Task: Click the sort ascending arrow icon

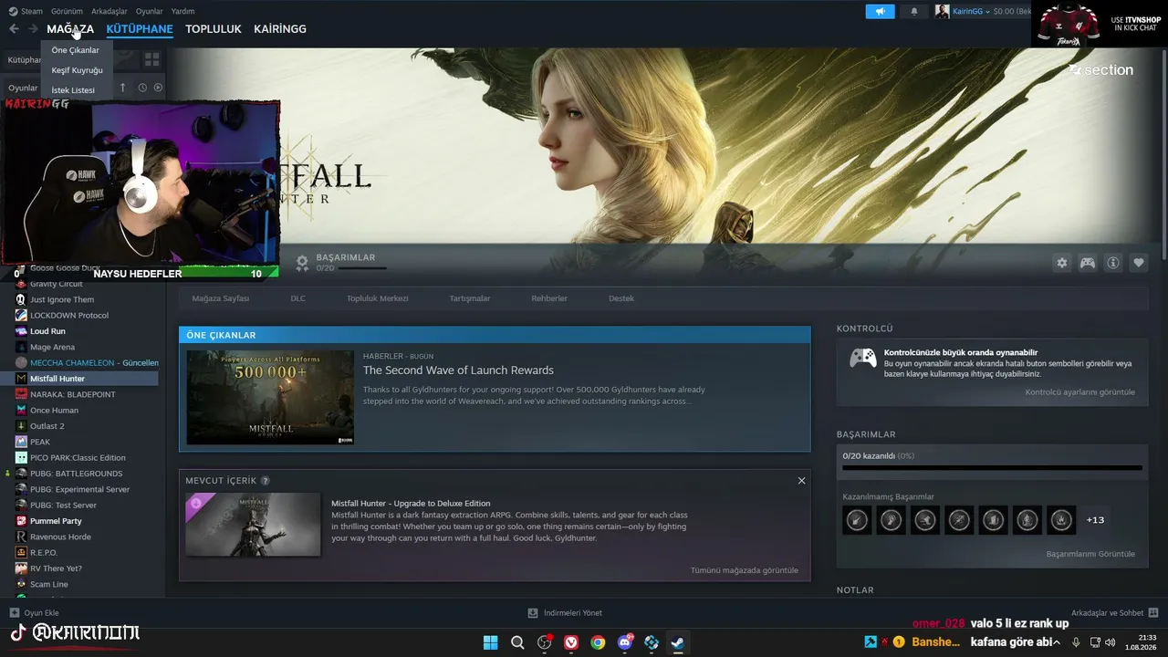Action: tap(123, 88)
